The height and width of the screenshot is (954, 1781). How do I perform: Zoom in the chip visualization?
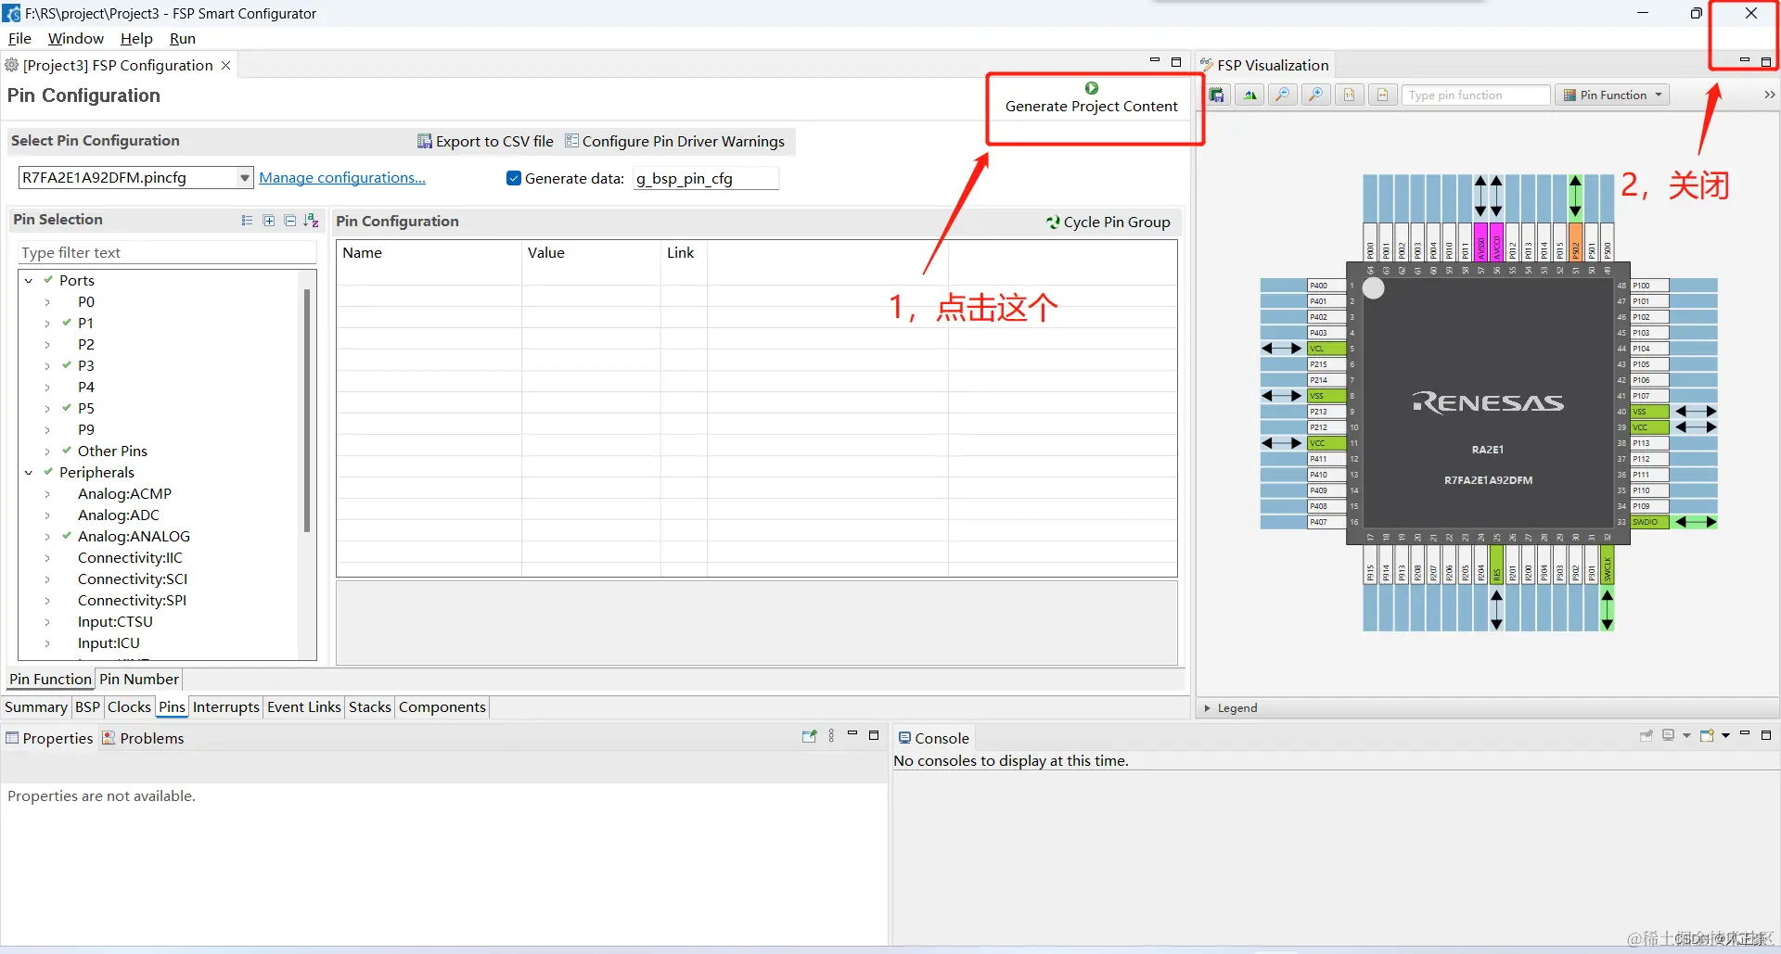(x=1316, y=95)
